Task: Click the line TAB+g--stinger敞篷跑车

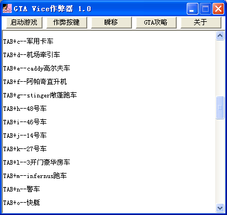Action: coord(40,95)
